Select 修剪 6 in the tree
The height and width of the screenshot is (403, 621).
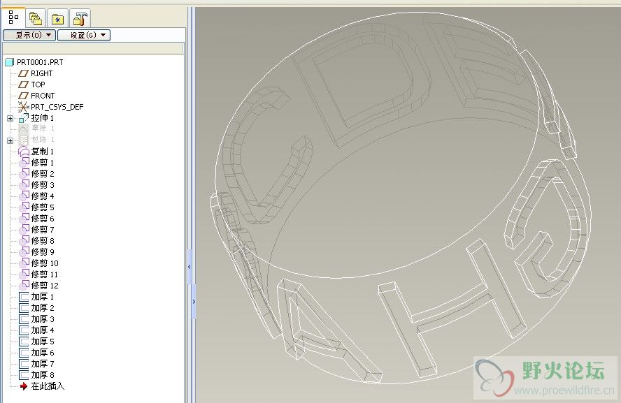(x=43, y=219)
